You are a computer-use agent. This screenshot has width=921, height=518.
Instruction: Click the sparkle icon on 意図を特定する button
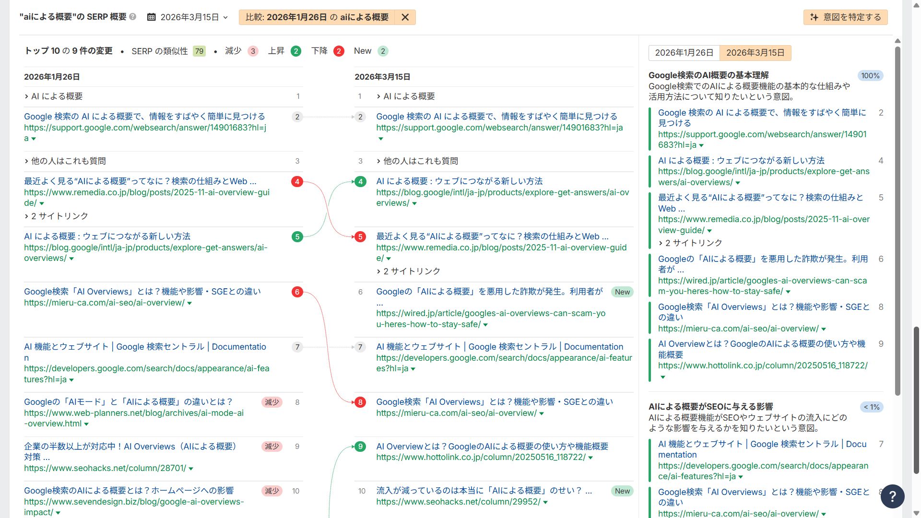pyautogui.click(x=814, y=17)
